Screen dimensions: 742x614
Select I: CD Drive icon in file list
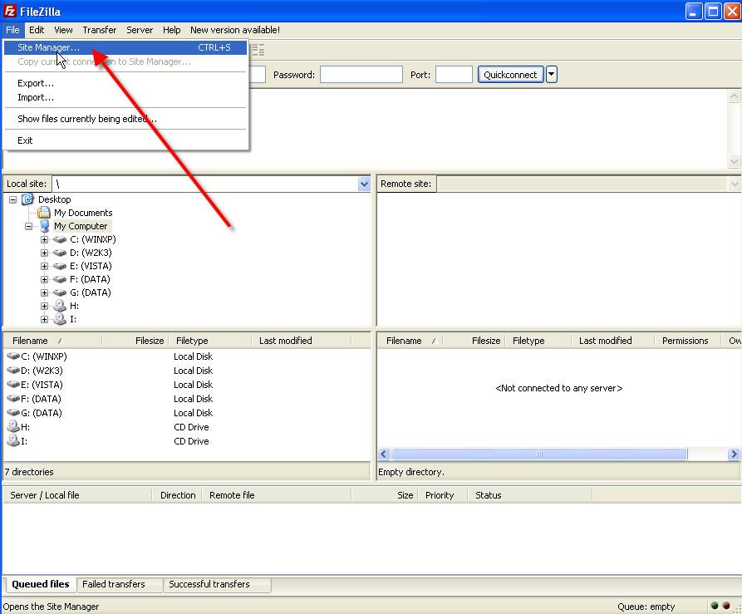pyautogui.click(x=12, y=440)
